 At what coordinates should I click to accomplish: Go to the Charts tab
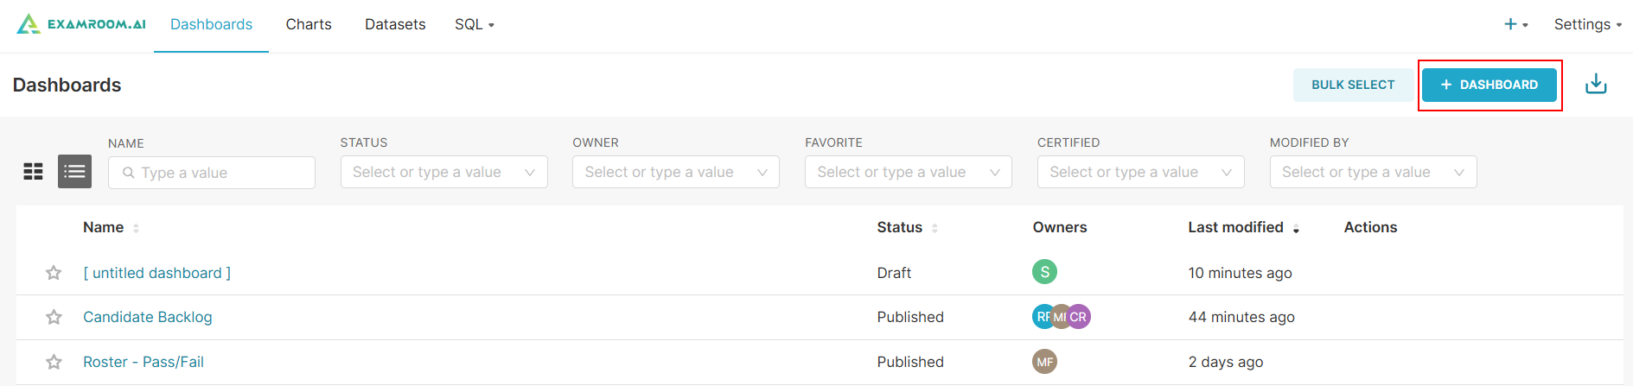tap(309, 24)
